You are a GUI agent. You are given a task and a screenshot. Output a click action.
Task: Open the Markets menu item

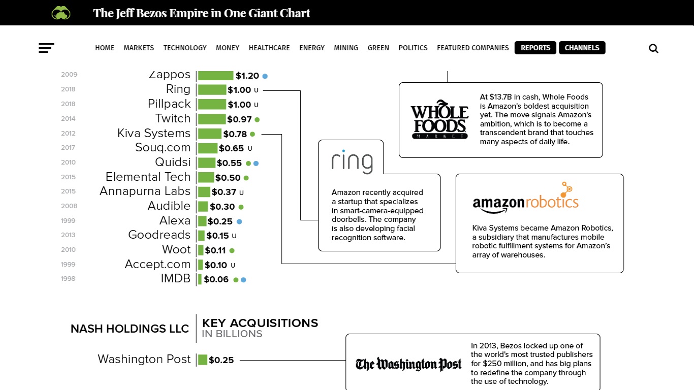(x=139, y=48)
